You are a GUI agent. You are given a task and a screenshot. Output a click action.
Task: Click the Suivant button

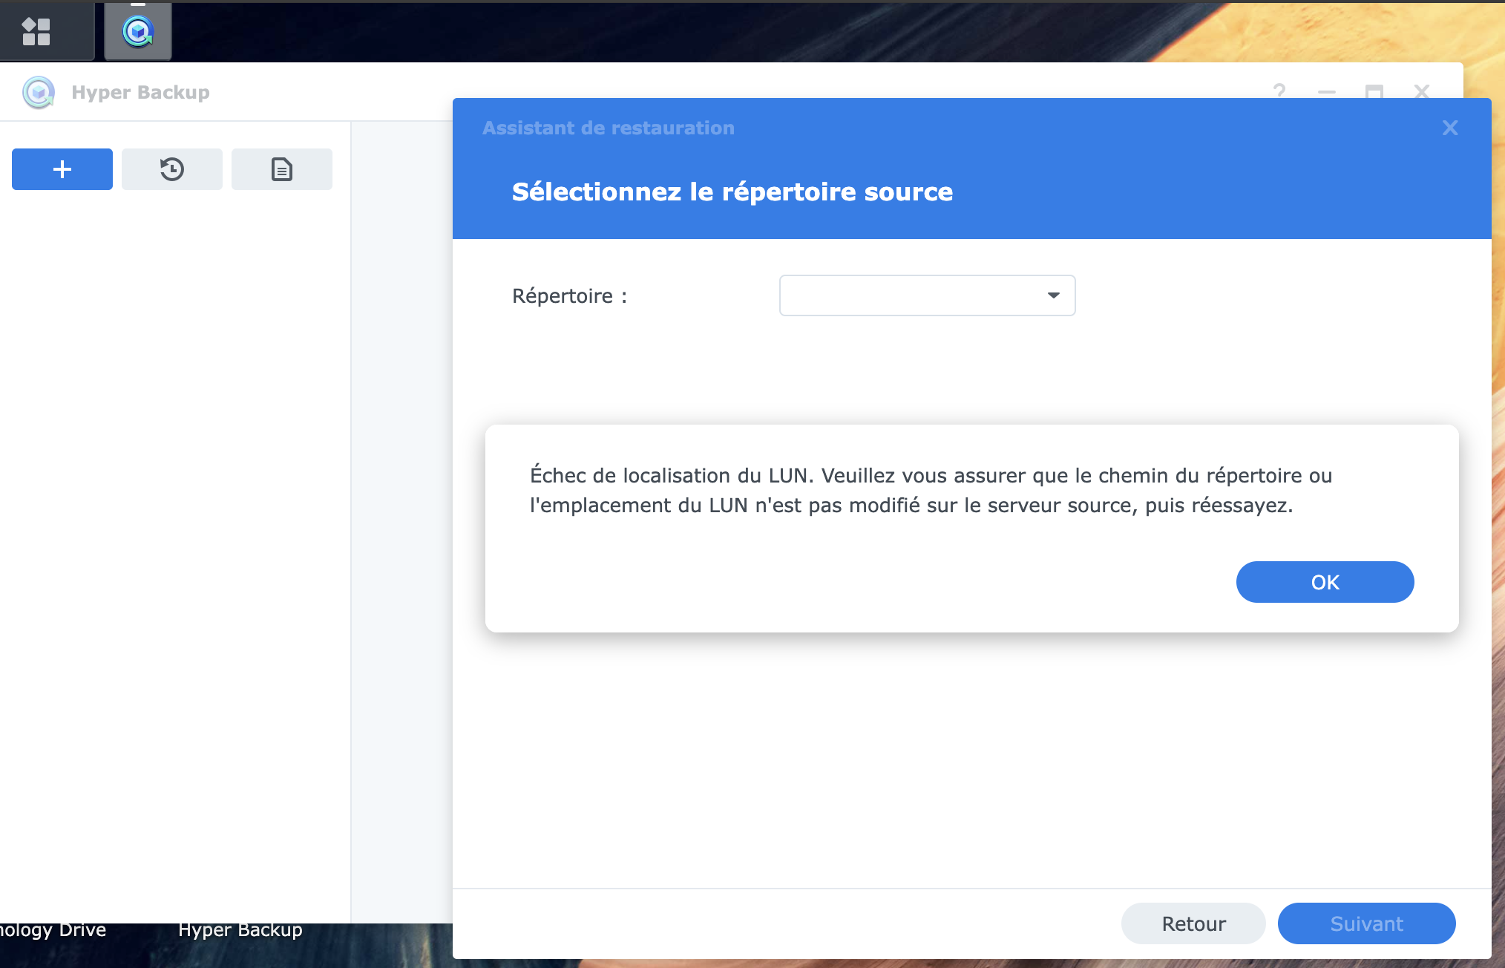coord(1366,923)
